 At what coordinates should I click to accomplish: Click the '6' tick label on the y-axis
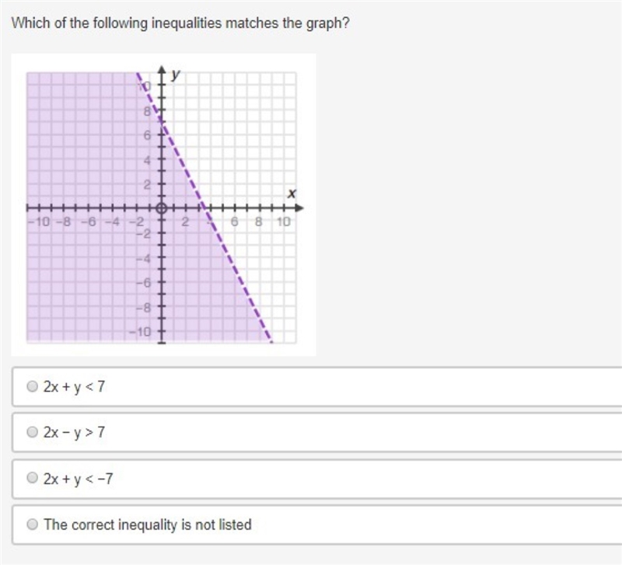click(147, 135)
